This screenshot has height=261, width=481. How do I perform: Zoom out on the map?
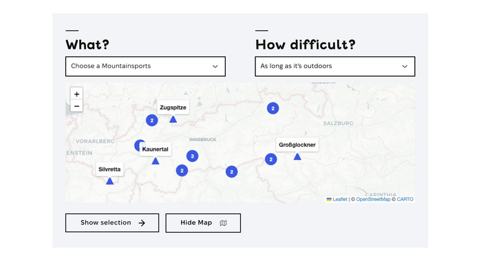tap(76, 106)
